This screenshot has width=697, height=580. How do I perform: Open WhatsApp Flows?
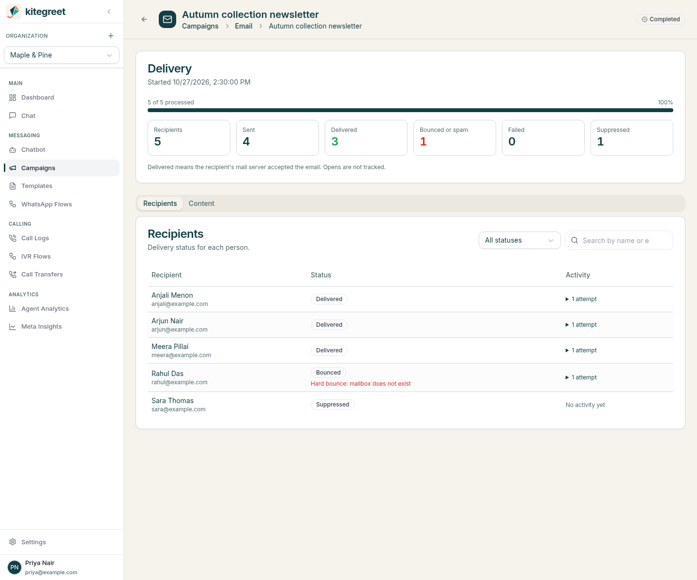61,204
